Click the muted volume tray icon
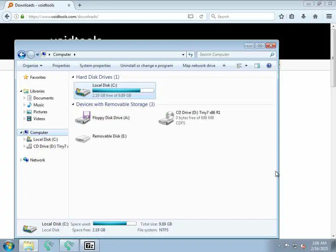This screenshot has height=252, width=336. click(x=303, y=246)
